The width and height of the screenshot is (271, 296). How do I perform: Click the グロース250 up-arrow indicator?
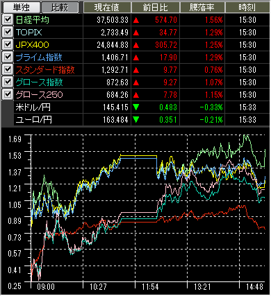(136, 95)
